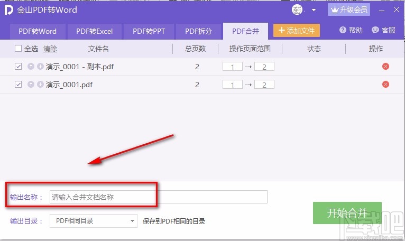Click the 操作页面范围 column header
This screenshot has width=405, height=241.
click(250, 49)
